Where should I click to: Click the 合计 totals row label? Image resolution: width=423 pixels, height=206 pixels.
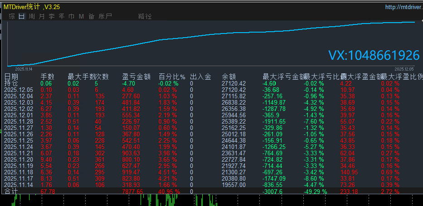click(x=11, y=192)
